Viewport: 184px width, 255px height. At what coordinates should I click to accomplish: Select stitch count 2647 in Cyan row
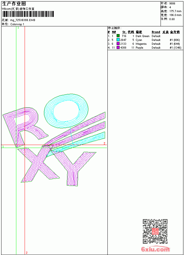click(x=123, y=40)
